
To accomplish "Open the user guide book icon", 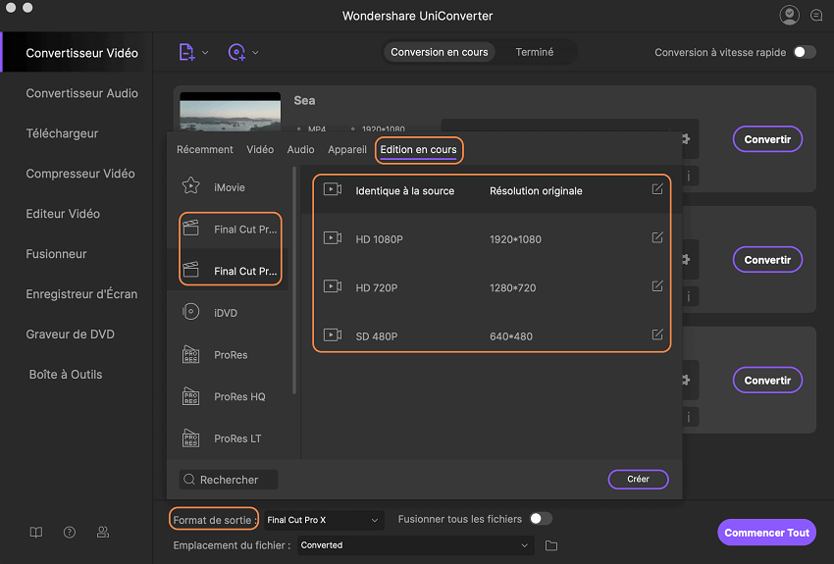I will [35, 532].
